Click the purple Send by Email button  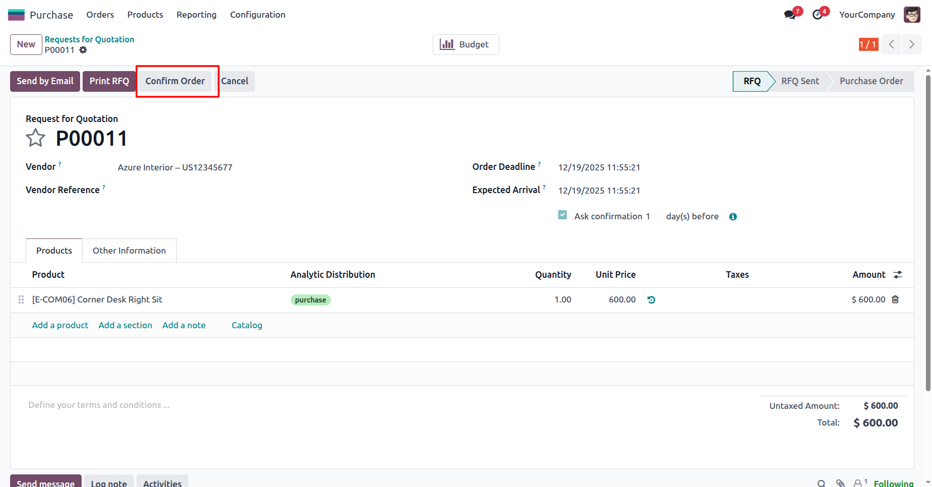(x=45, y=81)
